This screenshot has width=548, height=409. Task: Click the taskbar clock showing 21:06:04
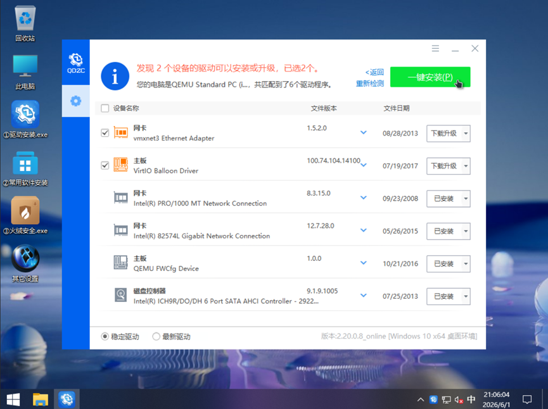pos(496,400)
